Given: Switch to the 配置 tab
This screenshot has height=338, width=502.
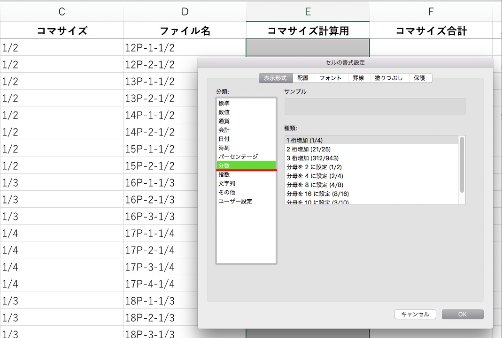Looking at the screenshot, I should point(303,78).
